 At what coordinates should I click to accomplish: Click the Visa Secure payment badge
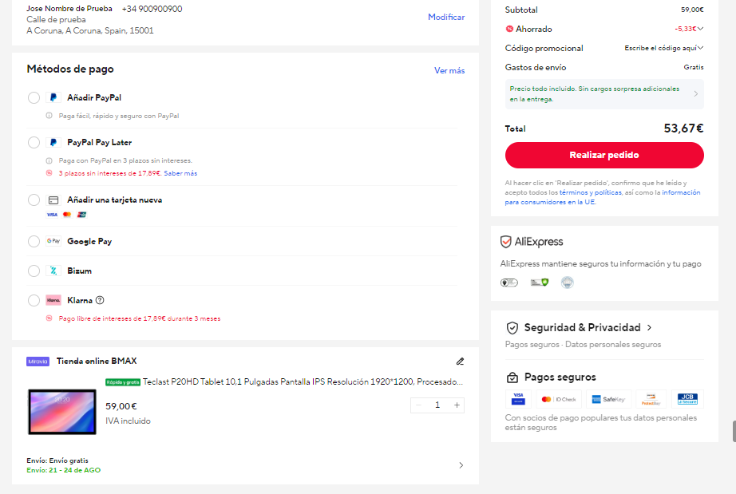click(518, 399)
